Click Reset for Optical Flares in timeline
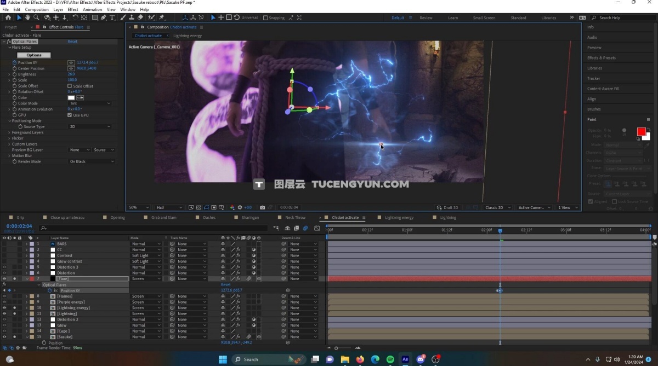The height and width of the screenshot is (366, 658). pyautogui.click(x=225, y=284)
